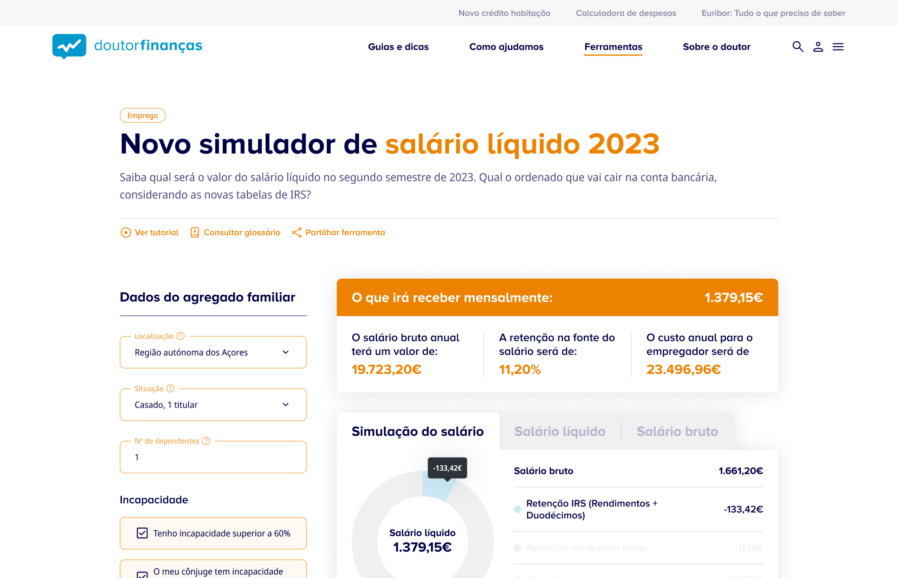Switch to the Salário líquido tab
This screenshot has width=898, height=578.
pos(559,431)
